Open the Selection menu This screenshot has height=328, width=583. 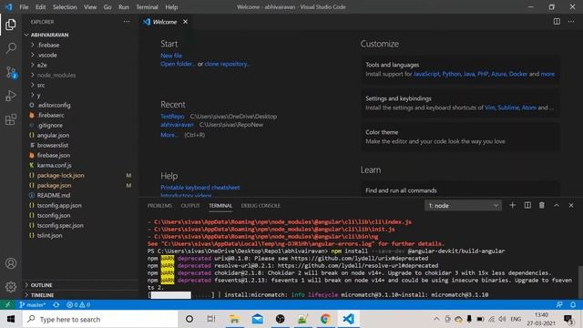click(65, 6)
